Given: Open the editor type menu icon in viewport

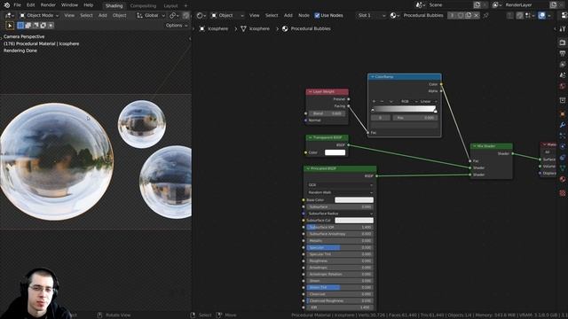Looking at the screenshot, I should (x=9, y=16).
